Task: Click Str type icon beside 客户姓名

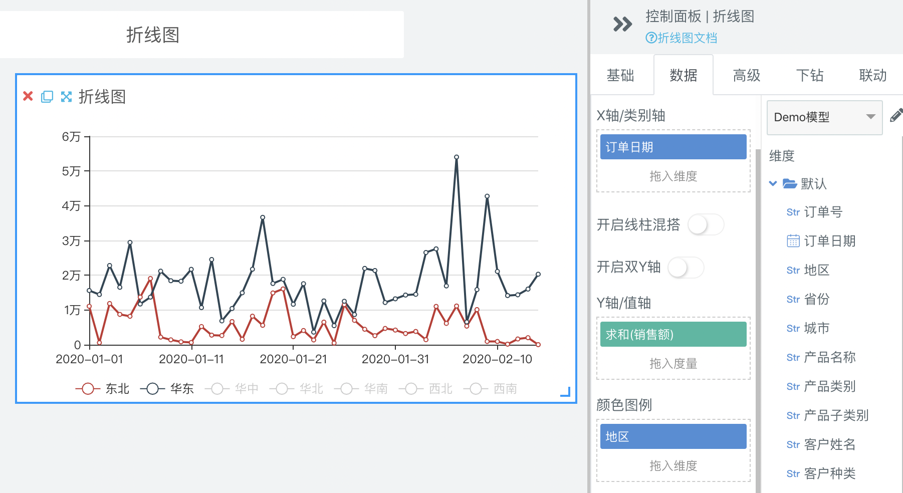Action: pos(793,445)
